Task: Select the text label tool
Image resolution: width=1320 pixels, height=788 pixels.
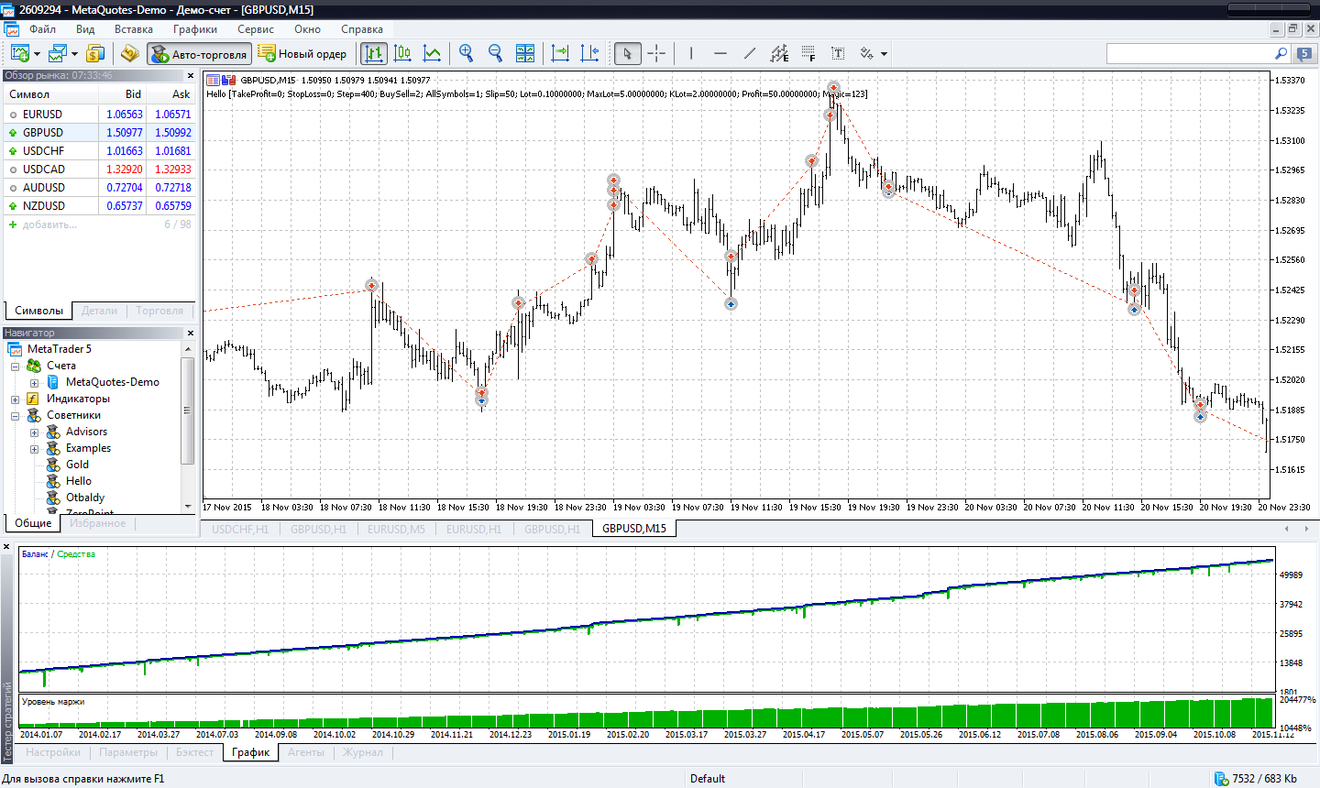Action: tap(838, 53)
